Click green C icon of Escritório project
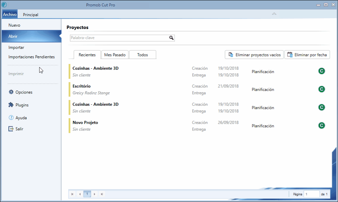This screenshot has height=202, width=338. point(322,89)
